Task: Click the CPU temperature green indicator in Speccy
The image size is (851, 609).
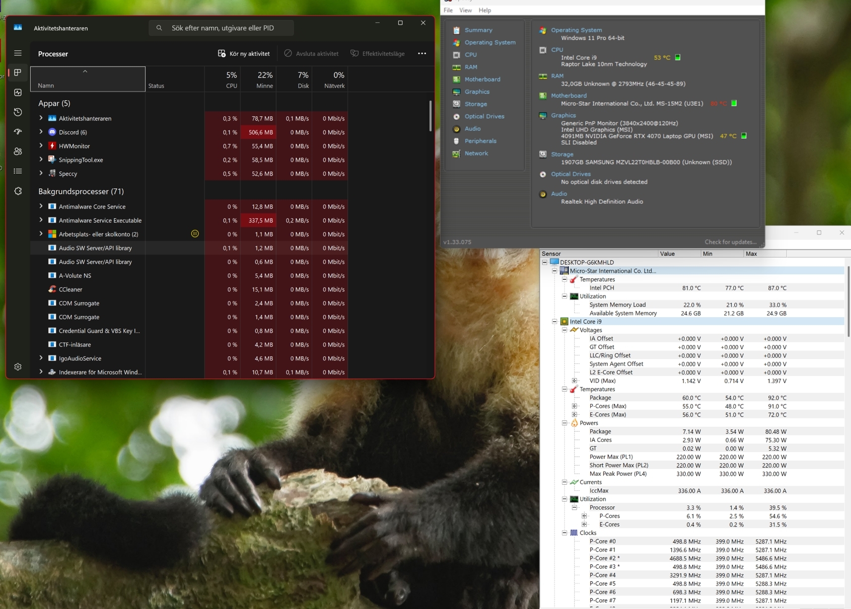Action: (678, 57)
